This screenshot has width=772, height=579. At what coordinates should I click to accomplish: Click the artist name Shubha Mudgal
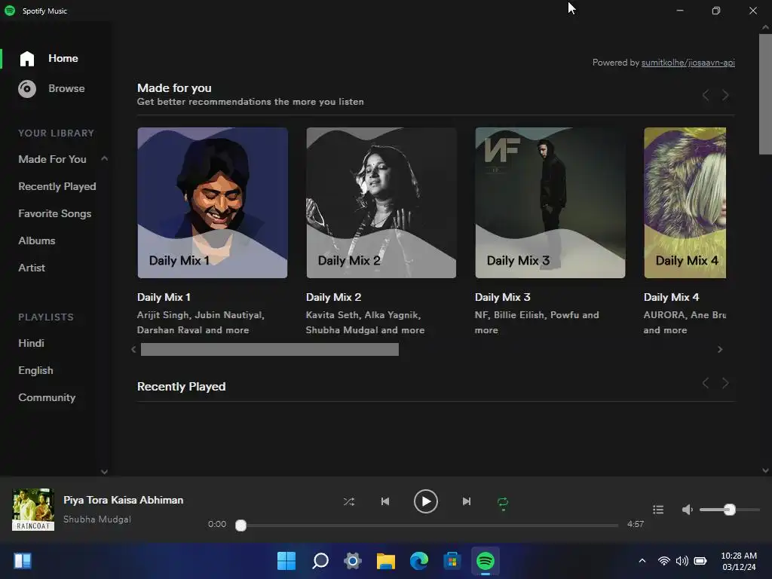(97, 519)
